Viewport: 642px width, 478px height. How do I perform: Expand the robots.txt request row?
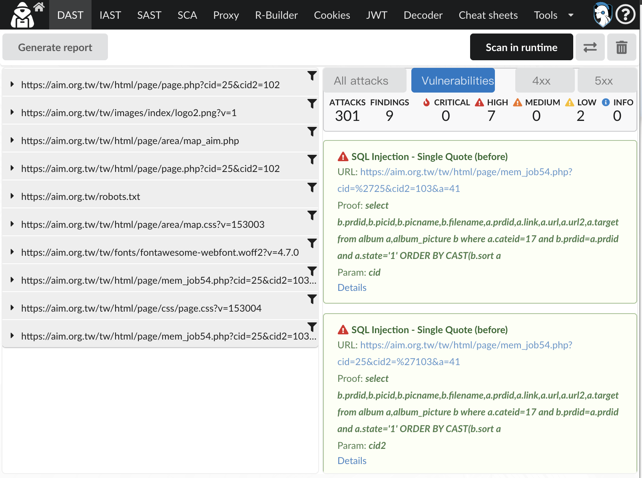click(12, 196)
